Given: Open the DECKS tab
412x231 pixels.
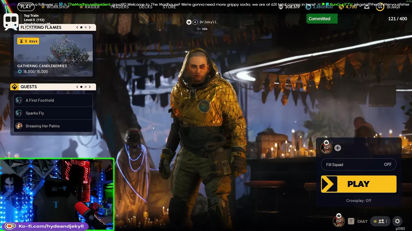Looking at the screenshot, I should 145,7.
